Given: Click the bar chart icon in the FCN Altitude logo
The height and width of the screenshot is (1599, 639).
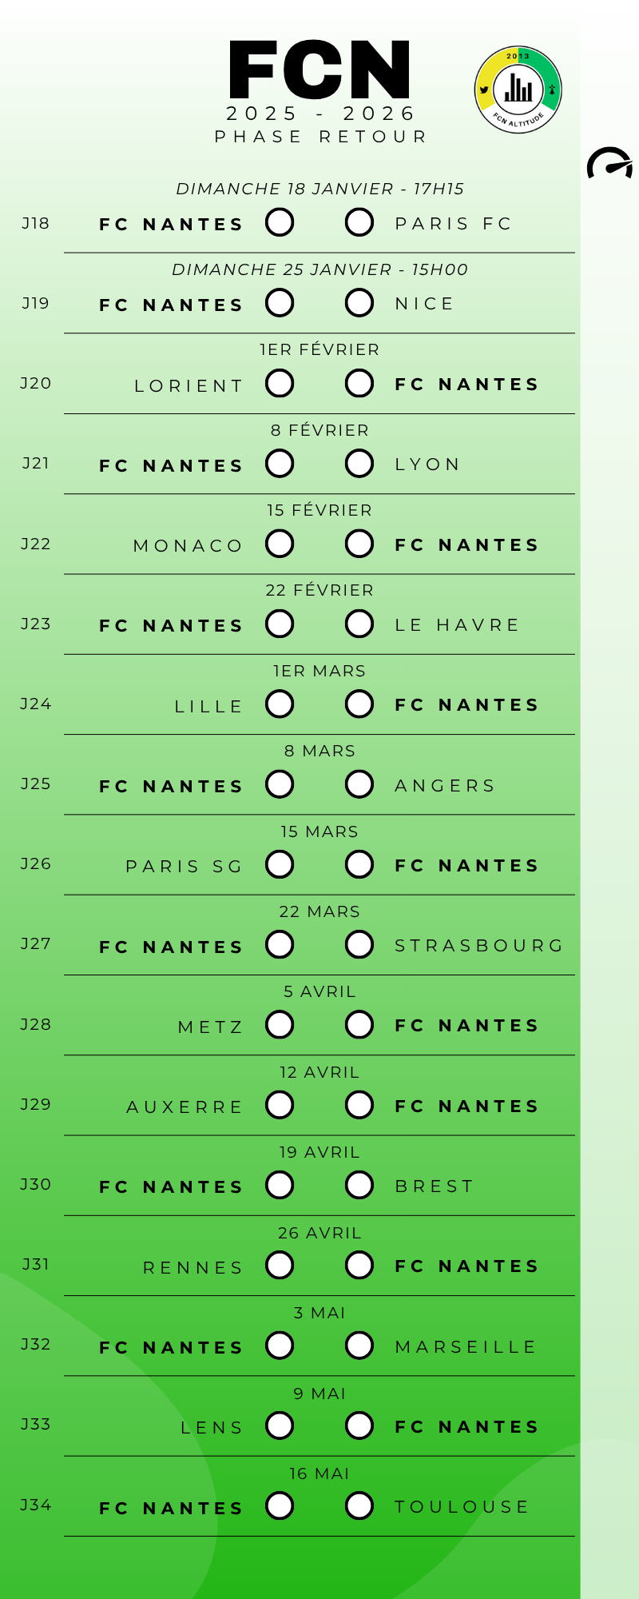Looking at the screenshot, I should tap(518, 89).
